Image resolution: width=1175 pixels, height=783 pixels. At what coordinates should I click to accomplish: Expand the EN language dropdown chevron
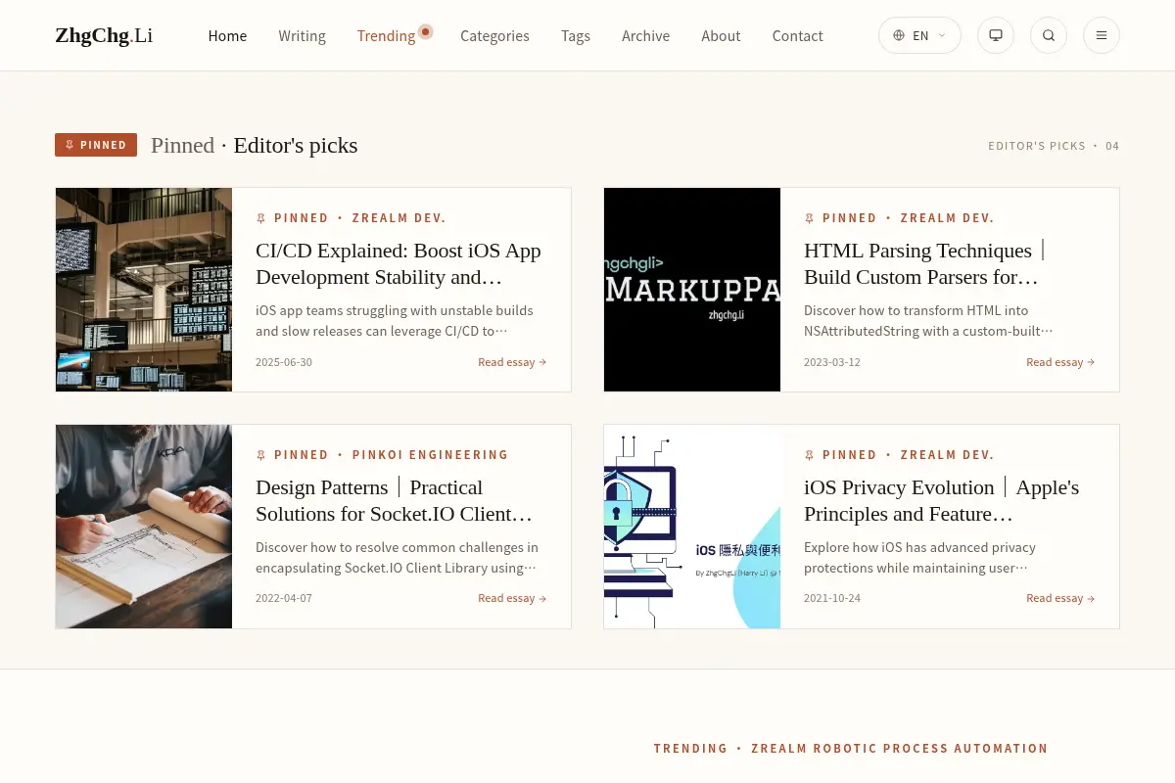pyautogui.click(x=942, y=35)
